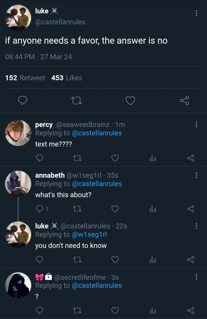Open luke's avatar on main tweet
Screen dimensions: 207x319
click(18, 17)
